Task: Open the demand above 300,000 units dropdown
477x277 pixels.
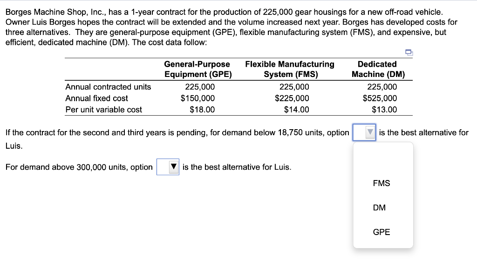Action: (168, 167)
